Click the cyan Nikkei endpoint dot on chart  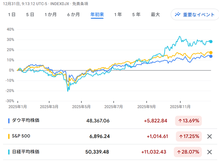(211, 42)
